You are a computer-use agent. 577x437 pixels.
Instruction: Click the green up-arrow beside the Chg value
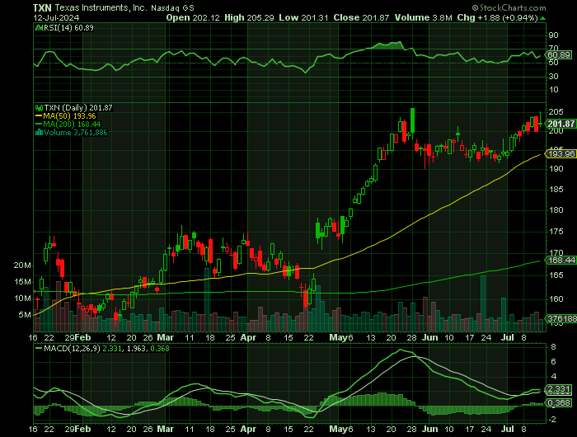pyautogui.click(x=542, y=18)
